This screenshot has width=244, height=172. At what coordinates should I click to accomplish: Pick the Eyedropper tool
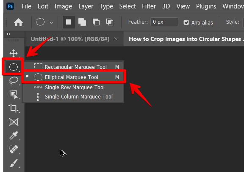(x=14, y=136)
